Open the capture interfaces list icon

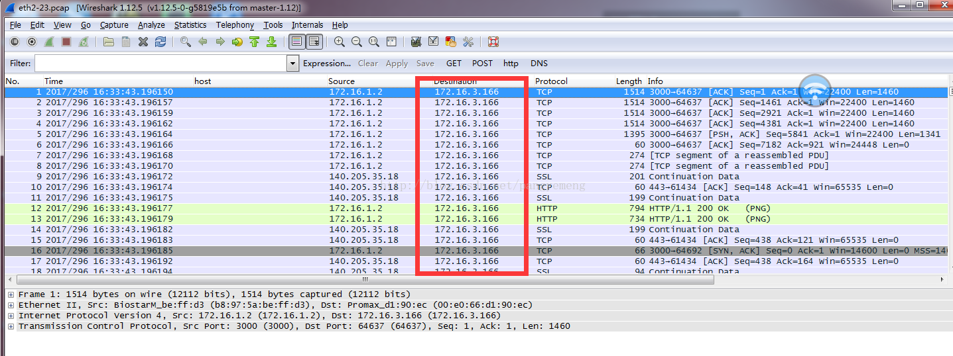[15, 42]
